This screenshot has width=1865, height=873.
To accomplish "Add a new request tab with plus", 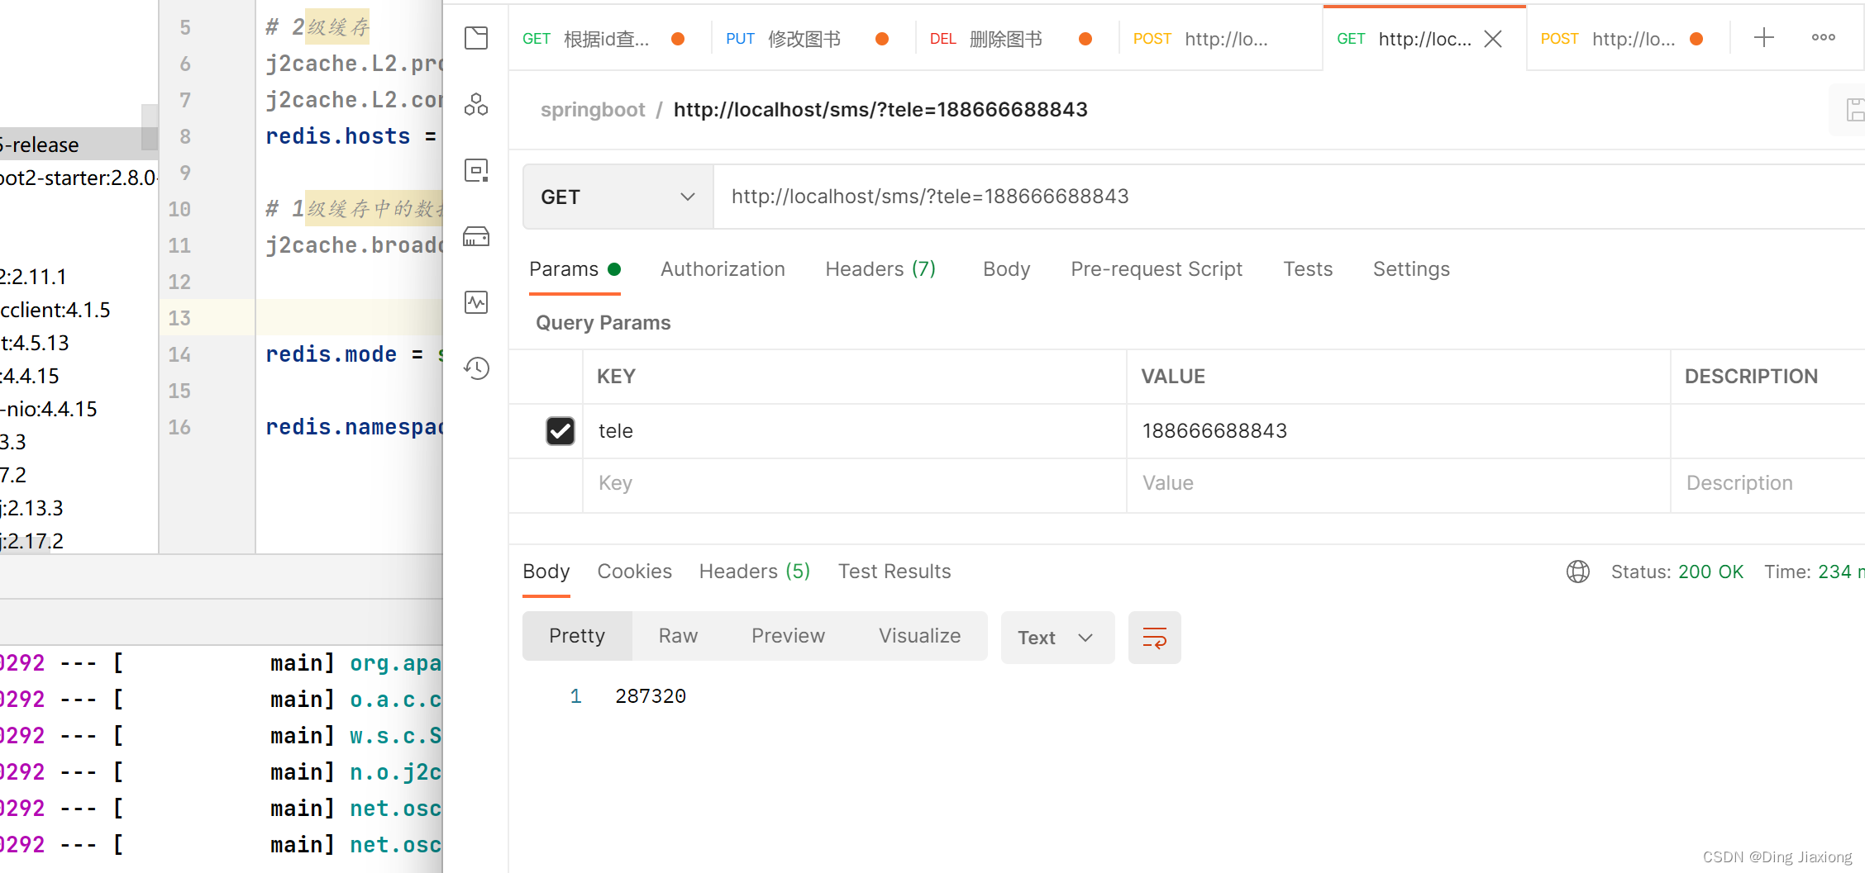I will pyautogui.click(x=1763, y=37).
